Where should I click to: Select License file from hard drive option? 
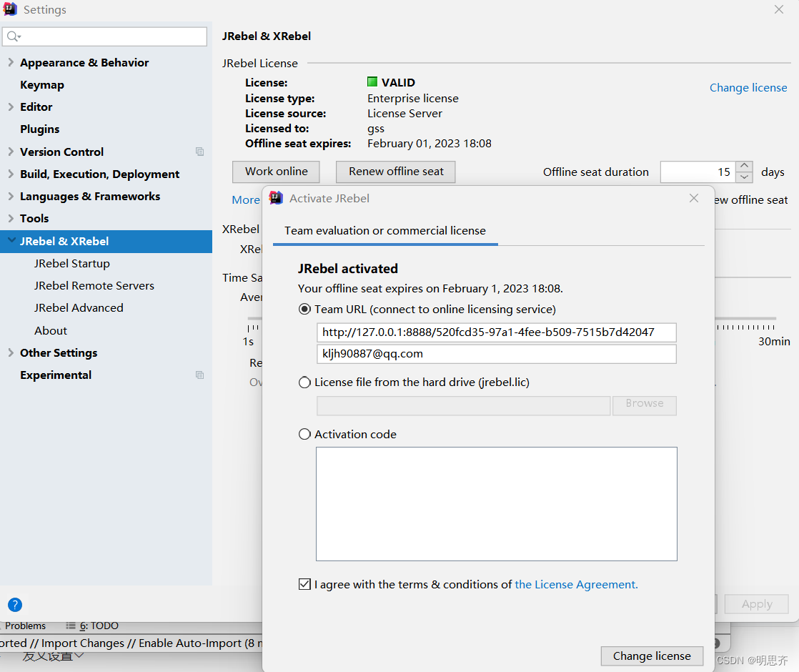click(x=304, y=382)
